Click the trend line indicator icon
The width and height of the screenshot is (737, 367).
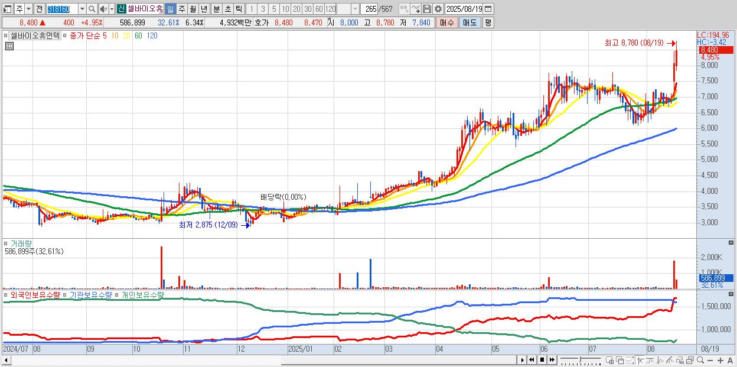[x=650, y=360]
